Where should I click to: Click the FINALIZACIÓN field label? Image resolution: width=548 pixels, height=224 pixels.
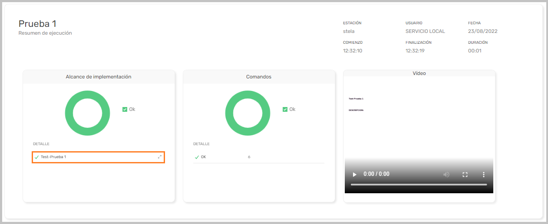419,42
